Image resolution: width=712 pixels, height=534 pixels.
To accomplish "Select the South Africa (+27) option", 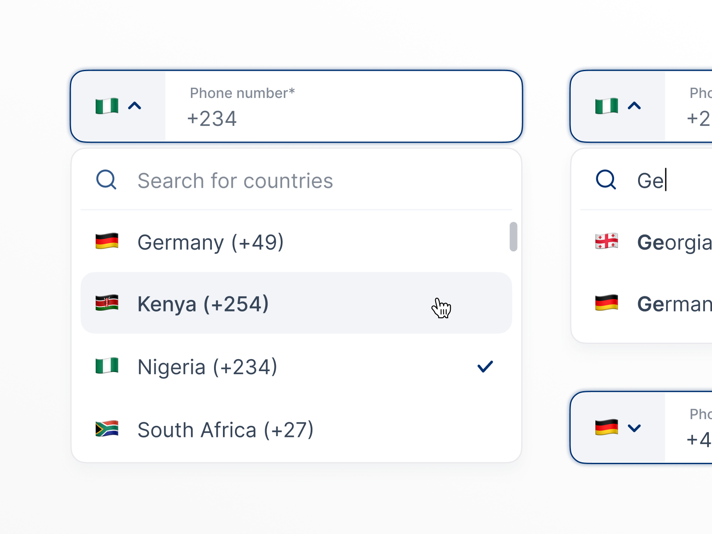I will tap(226, 430).
